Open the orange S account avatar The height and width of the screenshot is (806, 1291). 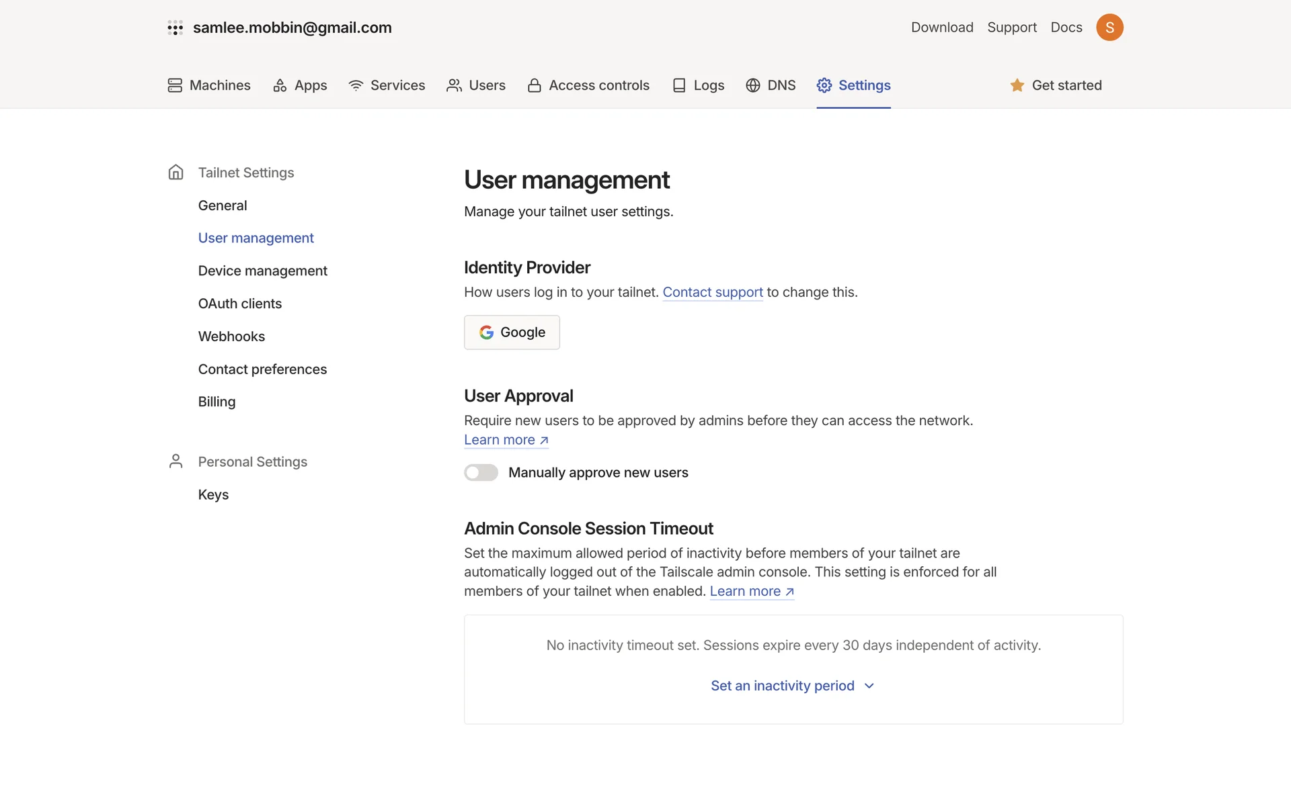1109,28
